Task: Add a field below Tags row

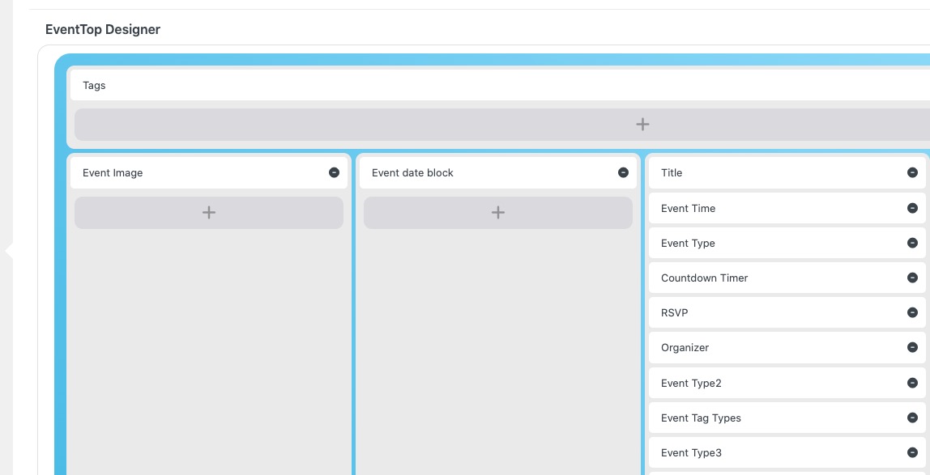Action: 642,125
